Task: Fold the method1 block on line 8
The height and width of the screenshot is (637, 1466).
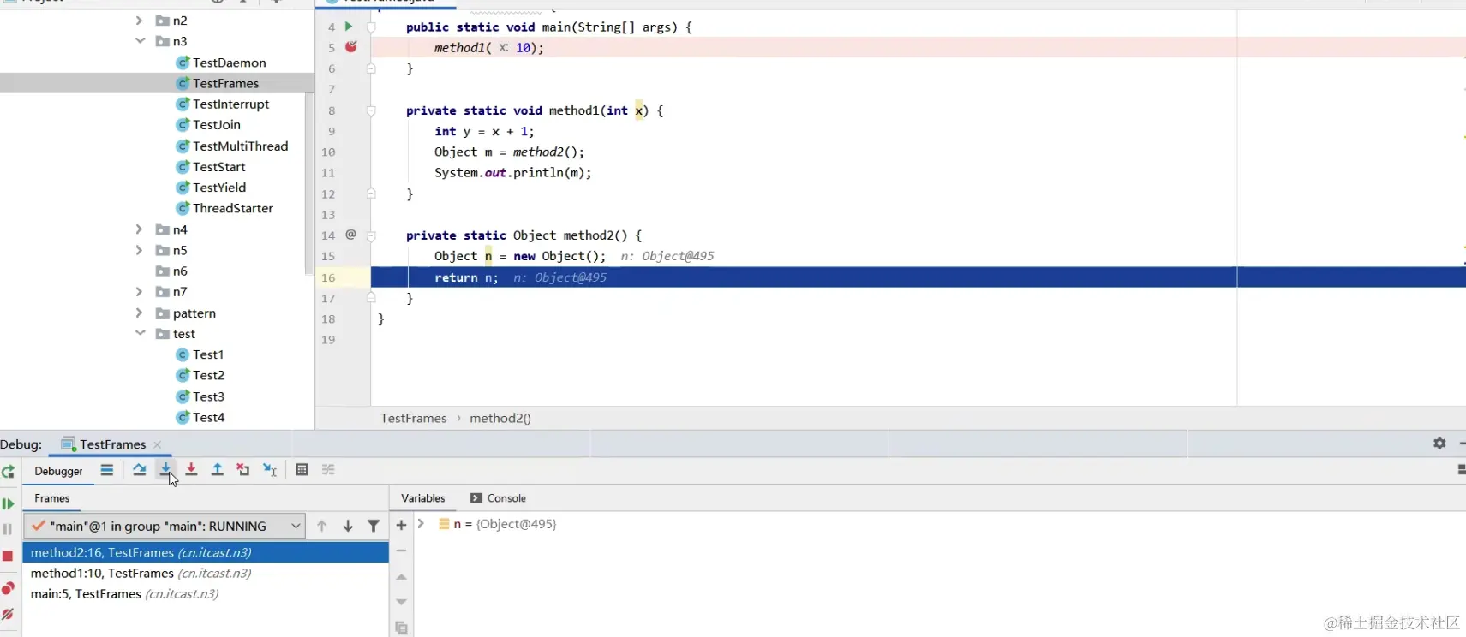Action: (x=371, y=110)
